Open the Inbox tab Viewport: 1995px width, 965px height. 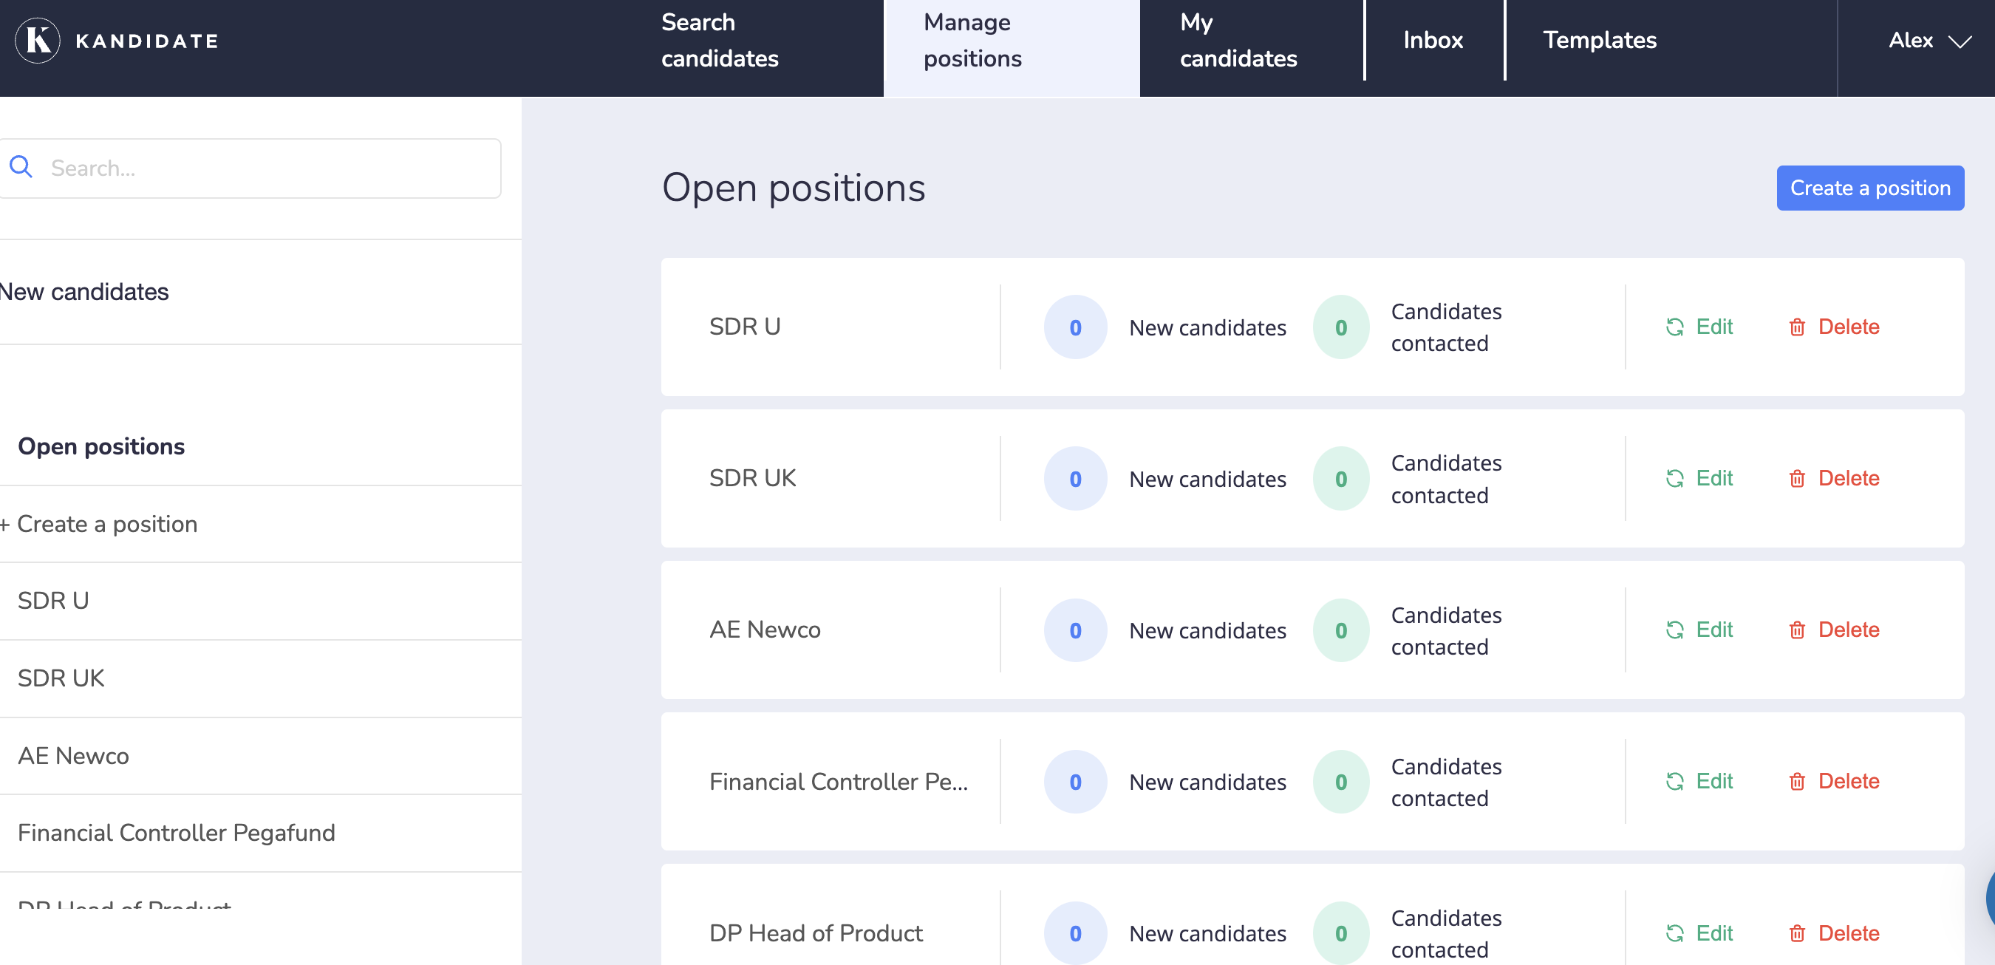(x=1433, y=41)
